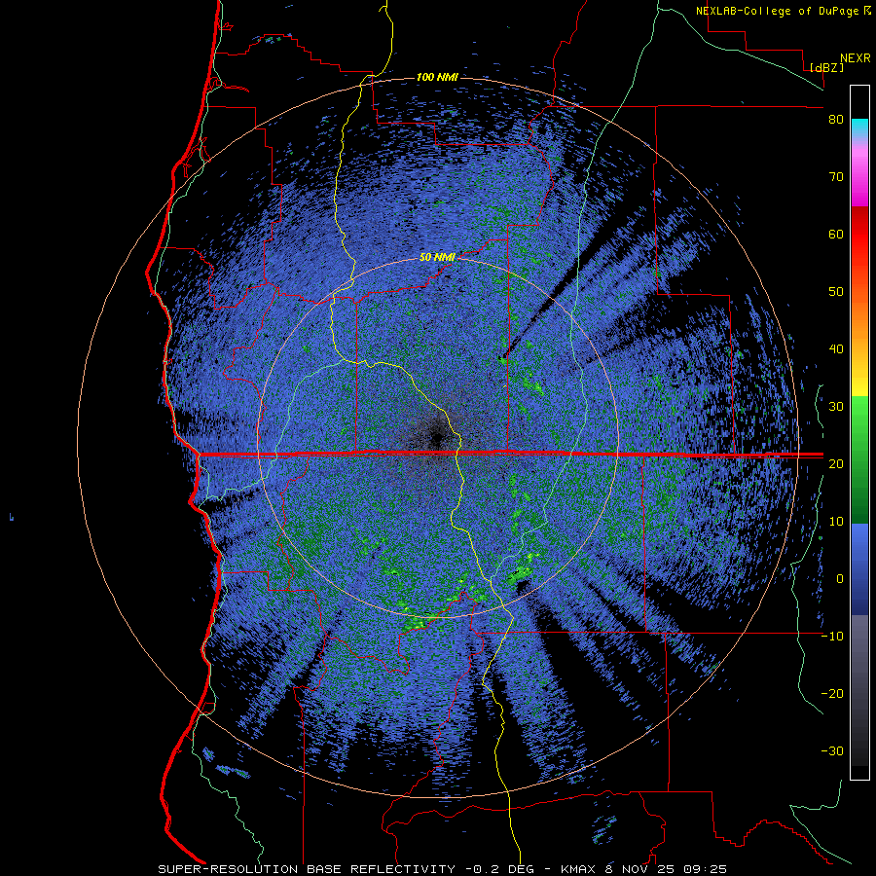Click the 70 value on dBZ scale
The width and height of the screenshot is (876, 876).
click(x=836, y=177)
